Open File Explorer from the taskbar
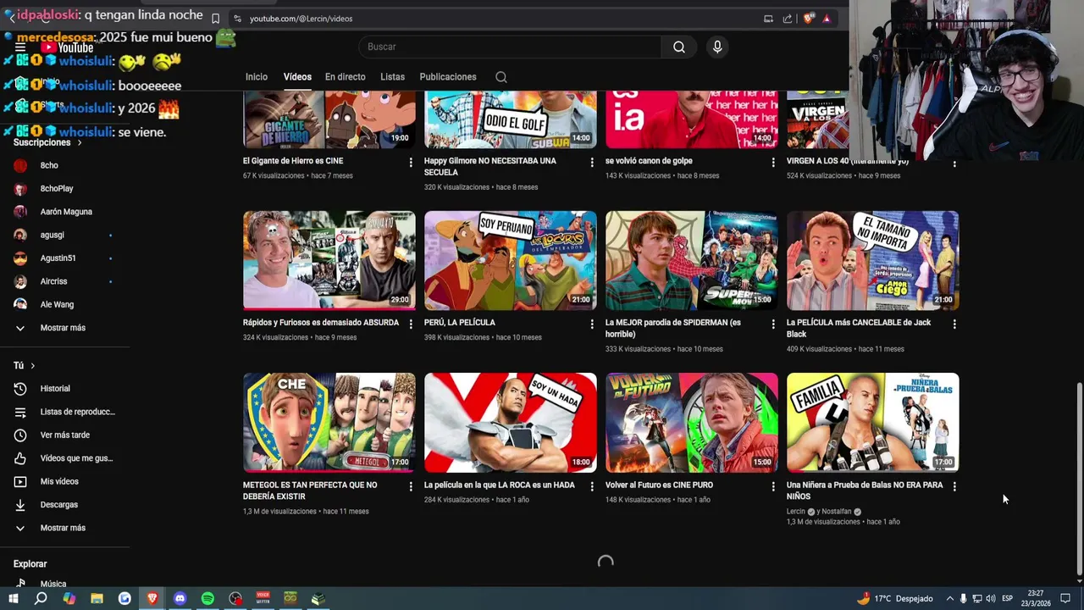The image size is (1084, 610). tap(97, 598)
